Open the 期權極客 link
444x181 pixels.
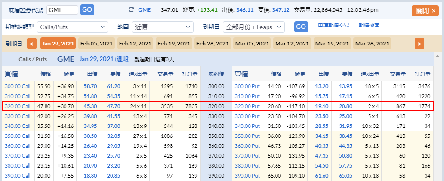pos(369,26)
